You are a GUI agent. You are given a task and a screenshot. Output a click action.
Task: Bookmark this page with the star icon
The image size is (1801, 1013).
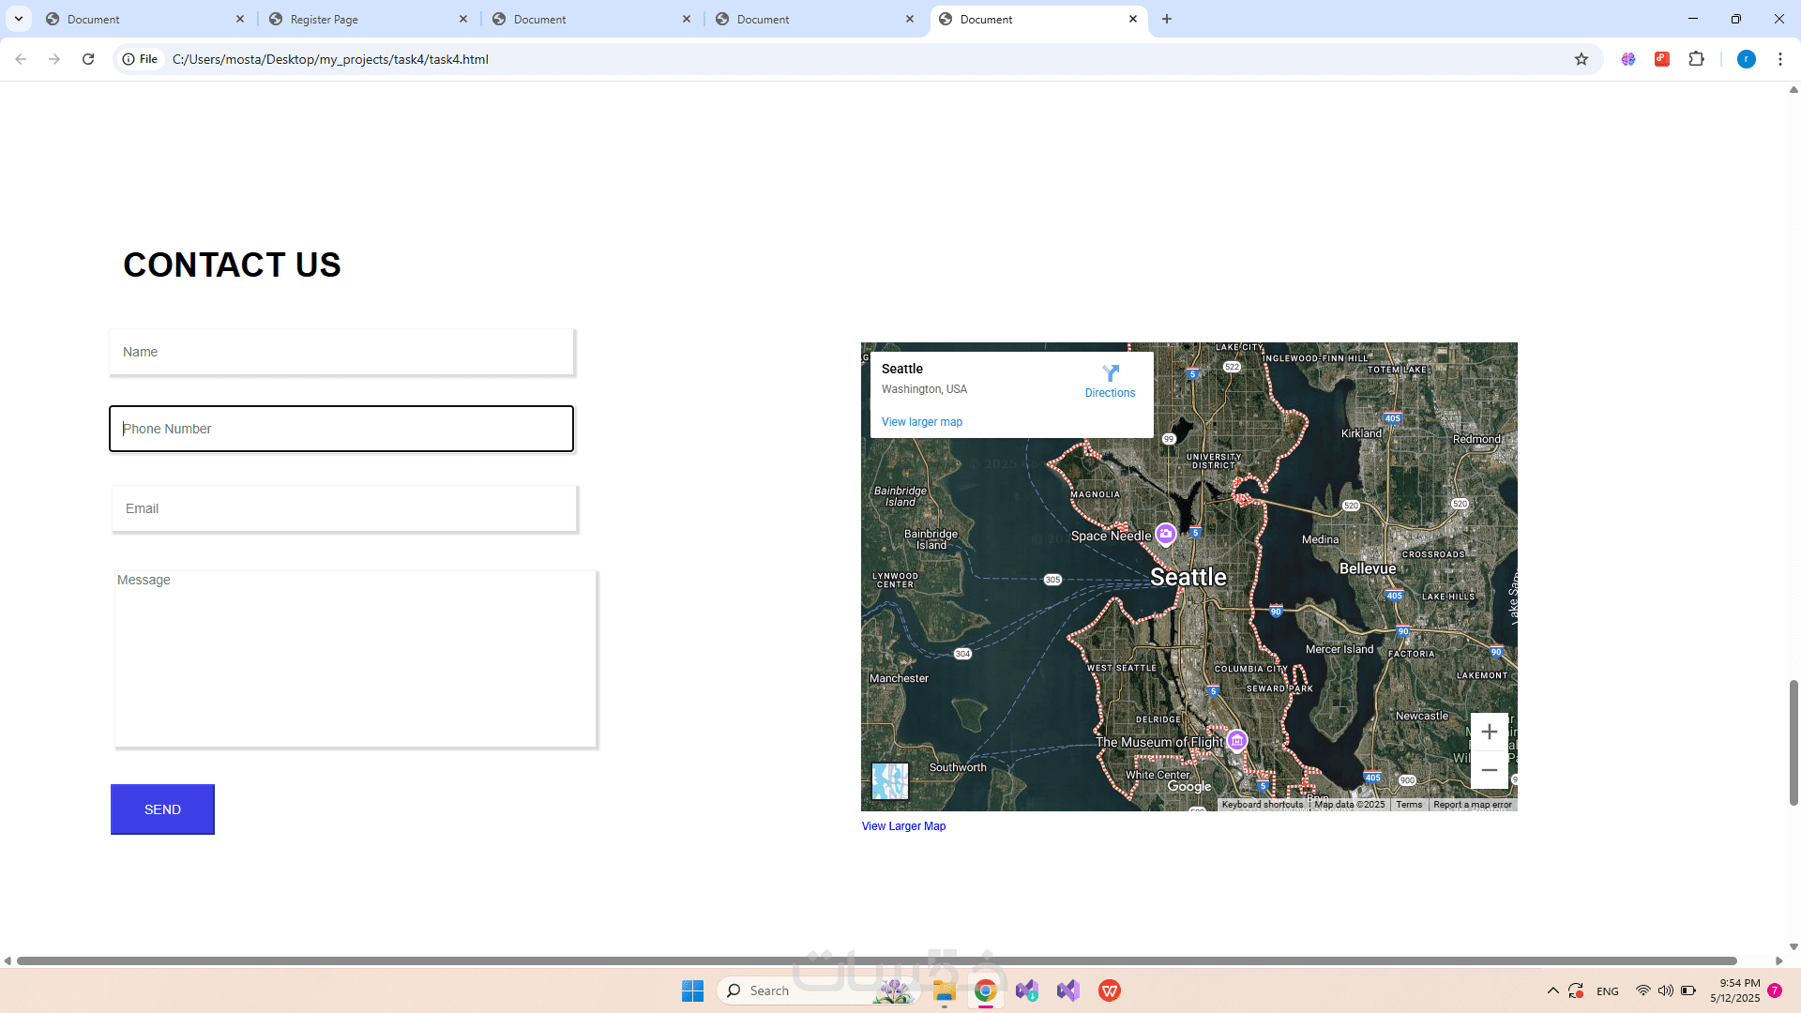pyautogui.click(x=1582, y=59)
